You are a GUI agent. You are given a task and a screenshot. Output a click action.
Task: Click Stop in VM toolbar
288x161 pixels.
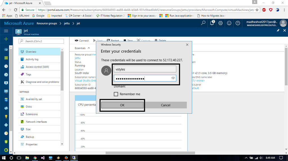(128, 40)
